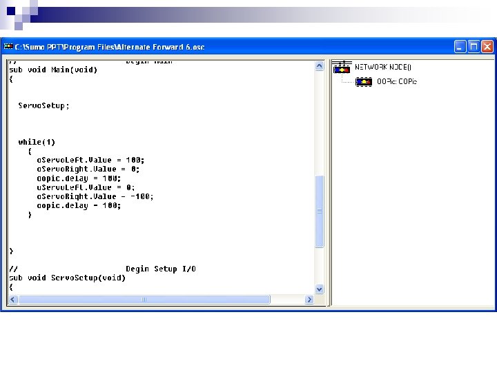Click 'oServoLeft.Value = 0;' line

(86, 187)
